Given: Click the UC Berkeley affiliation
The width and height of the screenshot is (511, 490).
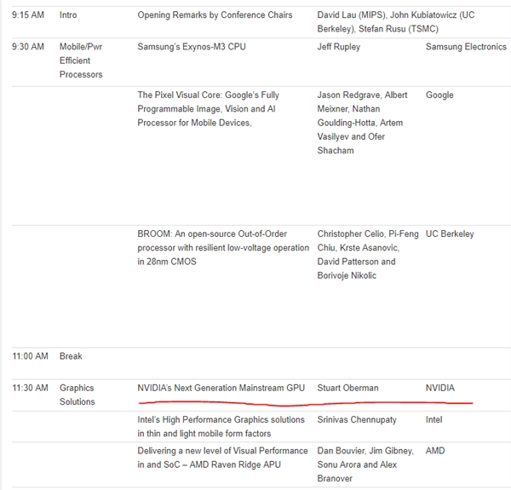Looking at the screenshot, I should coord(450,233).
